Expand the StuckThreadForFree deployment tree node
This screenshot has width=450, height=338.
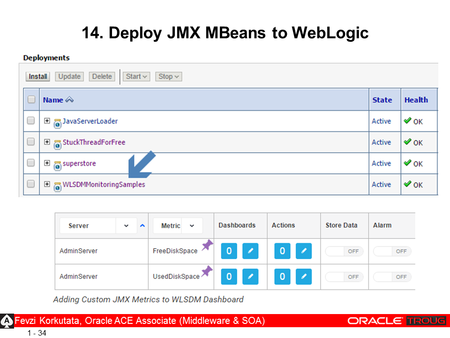[47, 142]
